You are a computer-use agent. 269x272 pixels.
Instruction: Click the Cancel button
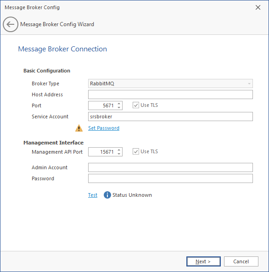(241, 261)
